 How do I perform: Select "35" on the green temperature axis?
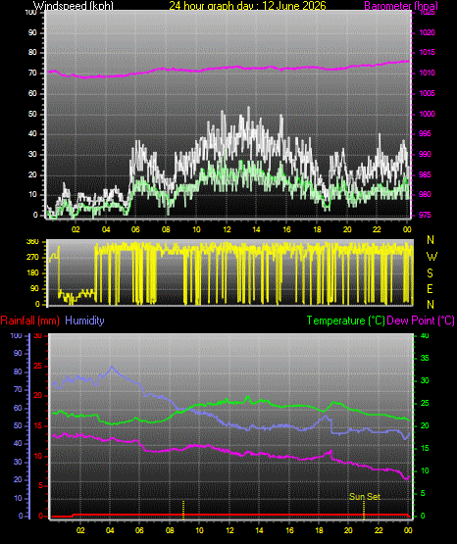(425, 358)
